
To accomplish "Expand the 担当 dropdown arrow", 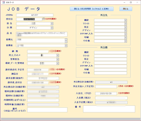I will click(52, 24).
